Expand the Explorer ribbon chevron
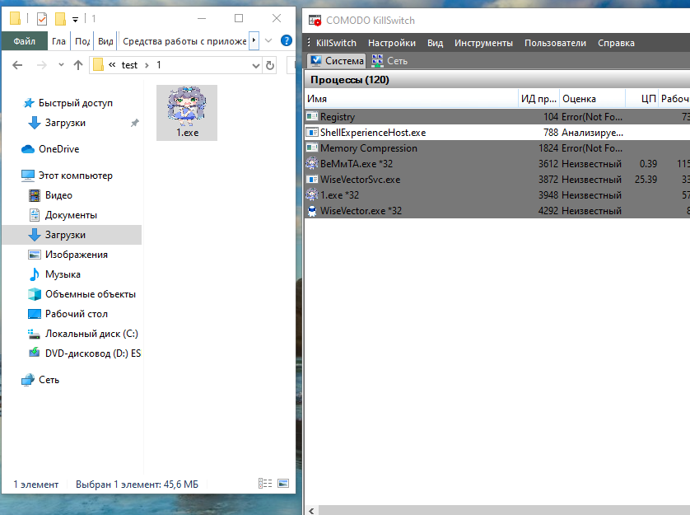 (268, 41)
